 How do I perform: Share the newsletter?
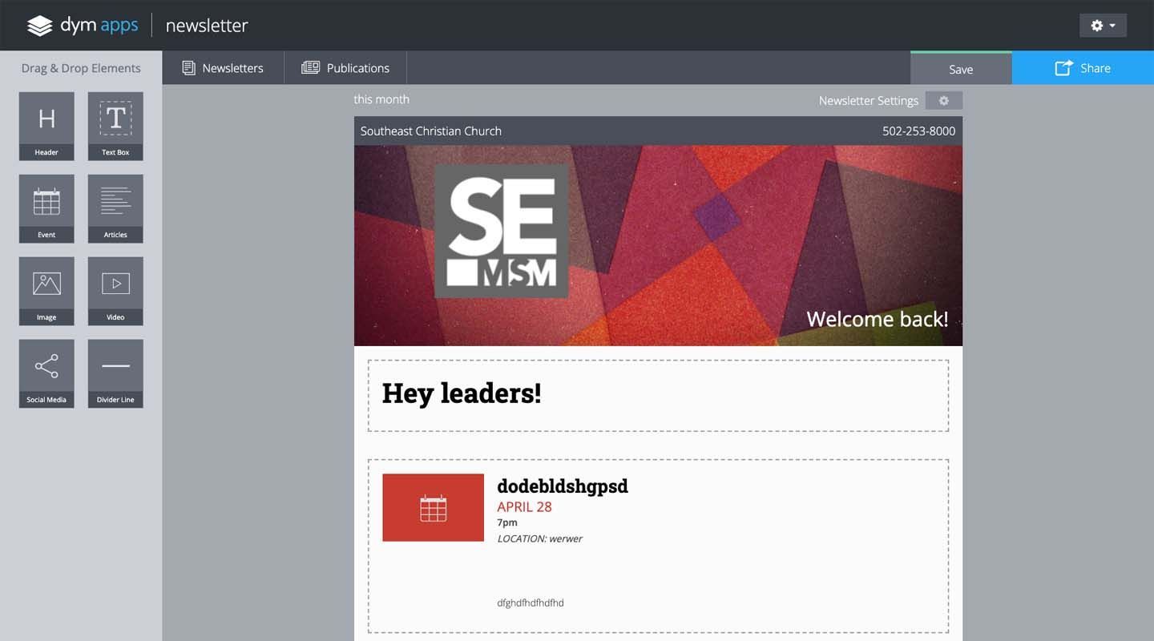pos(1083,68)
